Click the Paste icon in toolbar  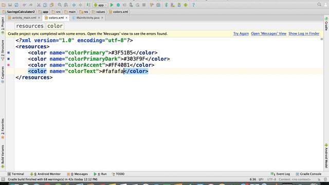51,5
